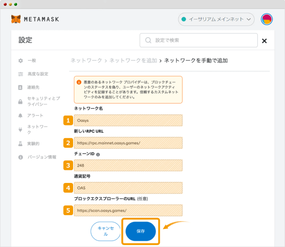The width and height of the screenshot is (285, 247).
Task: Open the 連絡先 section
Action: (x=33, y=87)
